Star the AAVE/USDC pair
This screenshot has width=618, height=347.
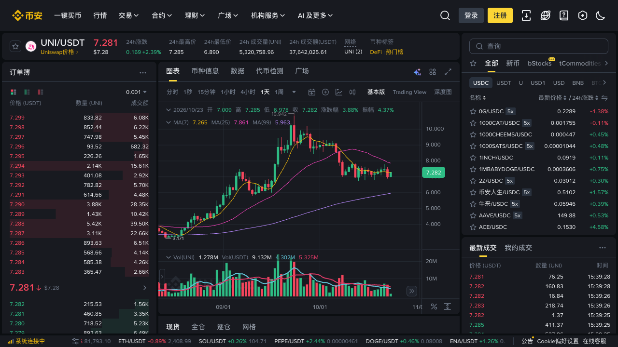click(x=473, y=215)
